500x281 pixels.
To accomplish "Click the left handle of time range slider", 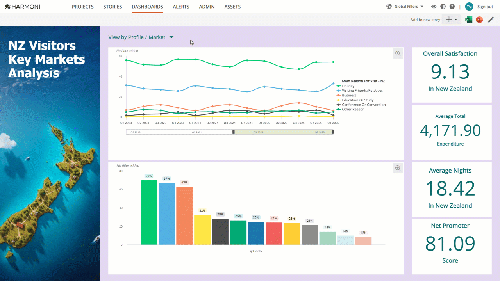I will (x=234, y=132).
